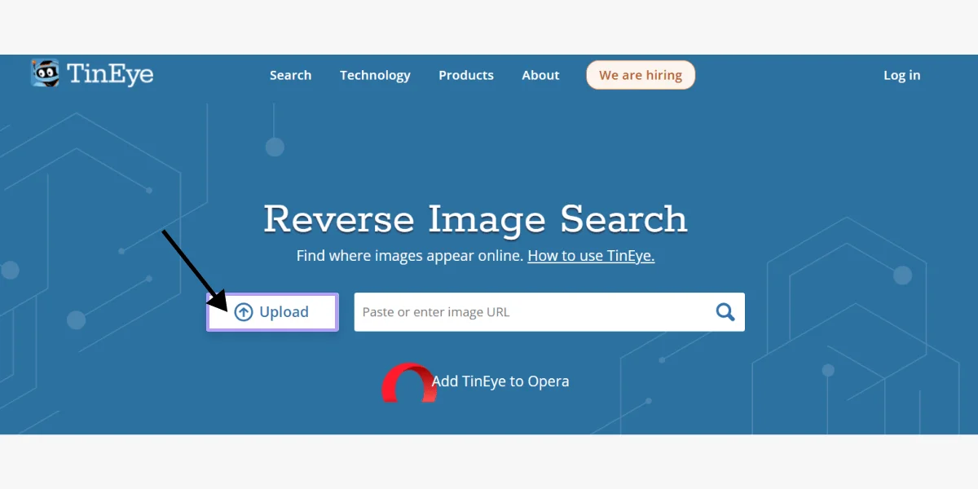The image size is (978, 489).
Task: Focus the Paste or enter image URL field
Action: pos(531,312)
